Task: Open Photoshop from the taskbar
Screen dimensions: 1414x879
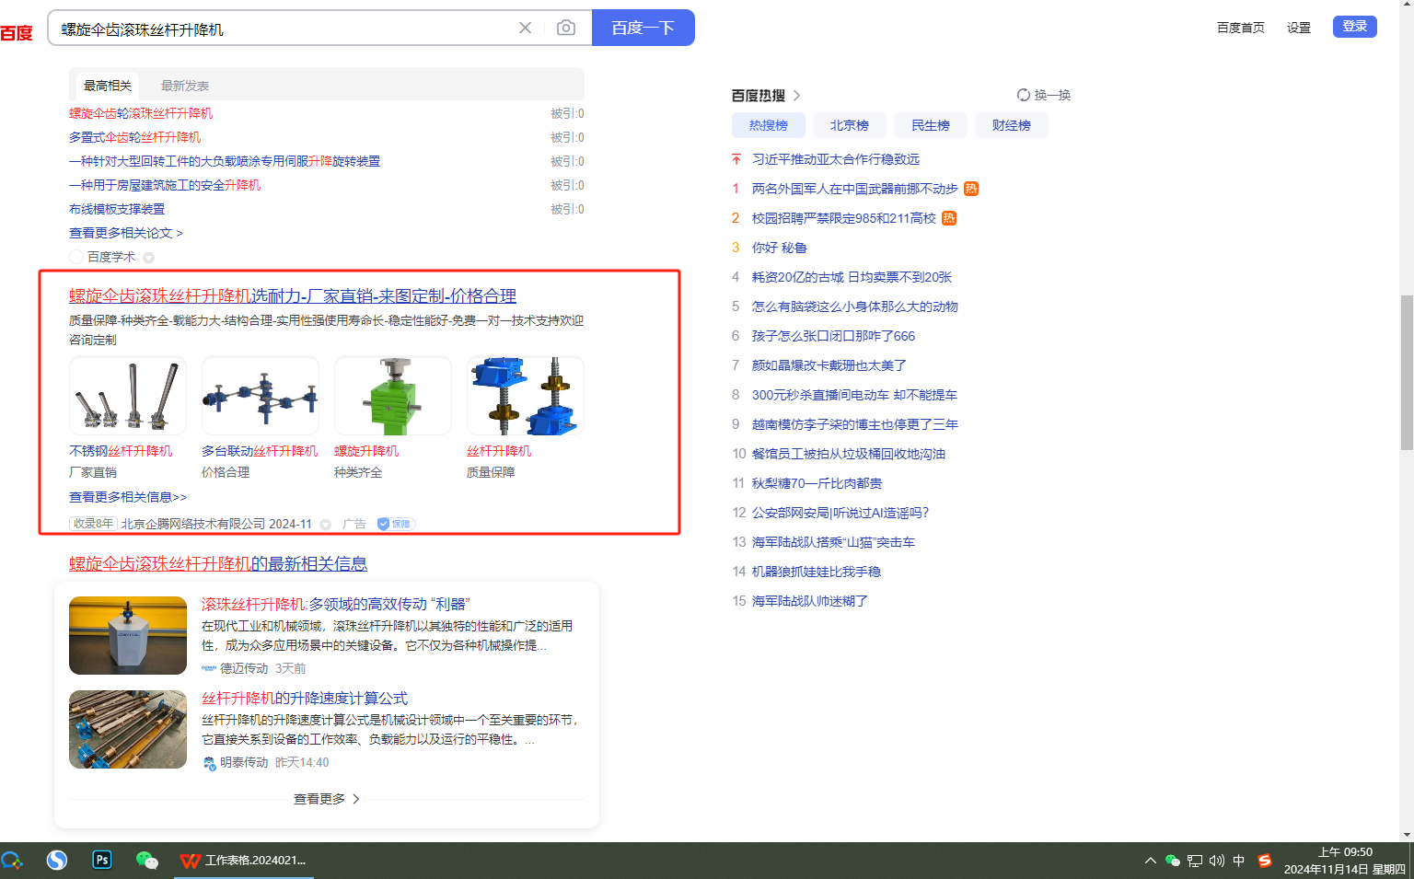Action: pyautogui.click(x=102, y=860)
